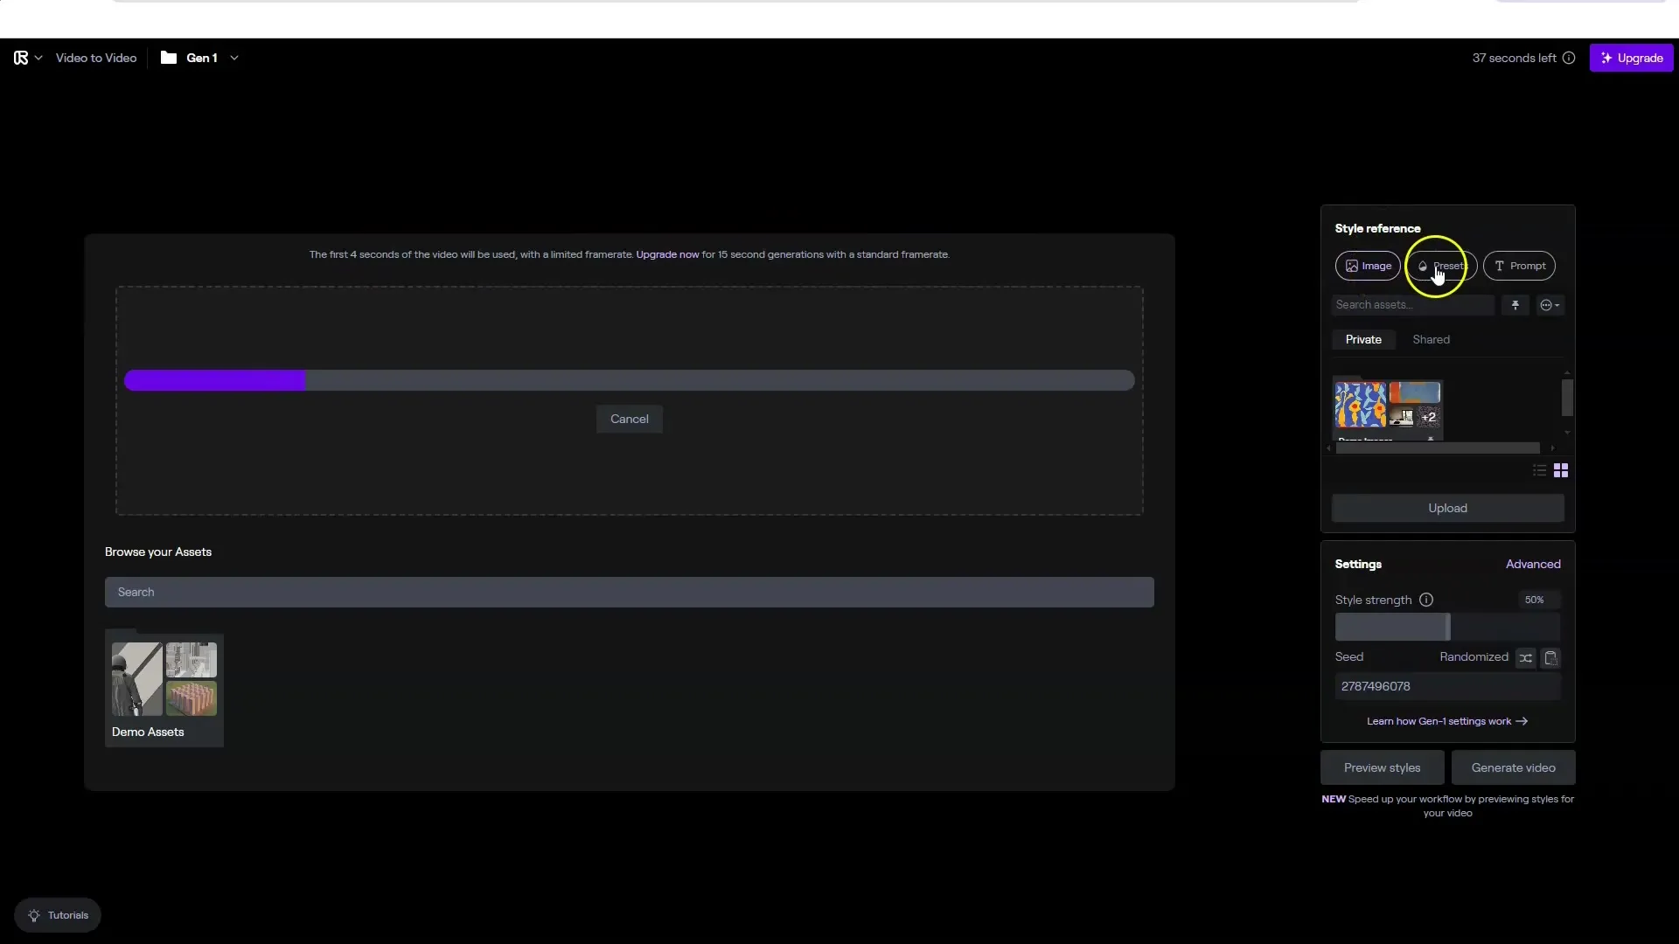
Task: Click the style strength info toggle
Action: point(1425,600)
